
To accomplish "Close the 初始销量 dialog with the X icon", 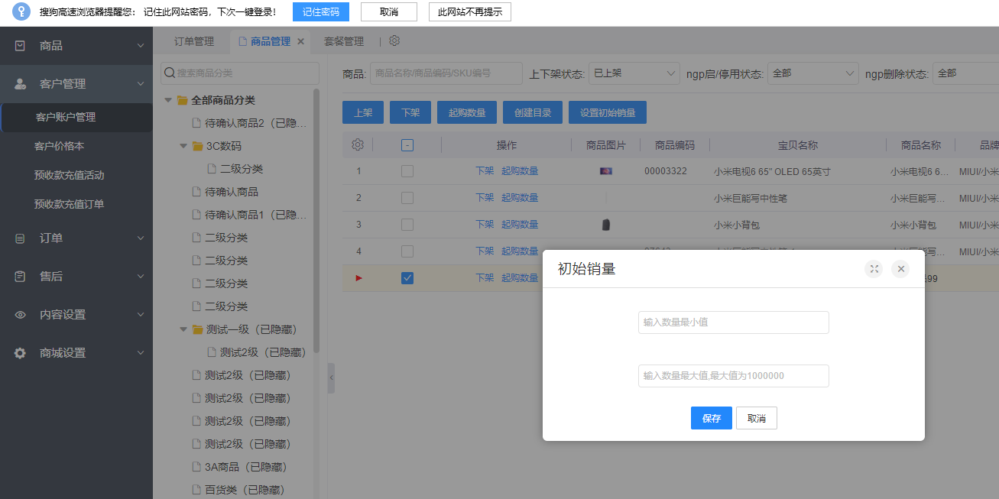I will point(900,269).
